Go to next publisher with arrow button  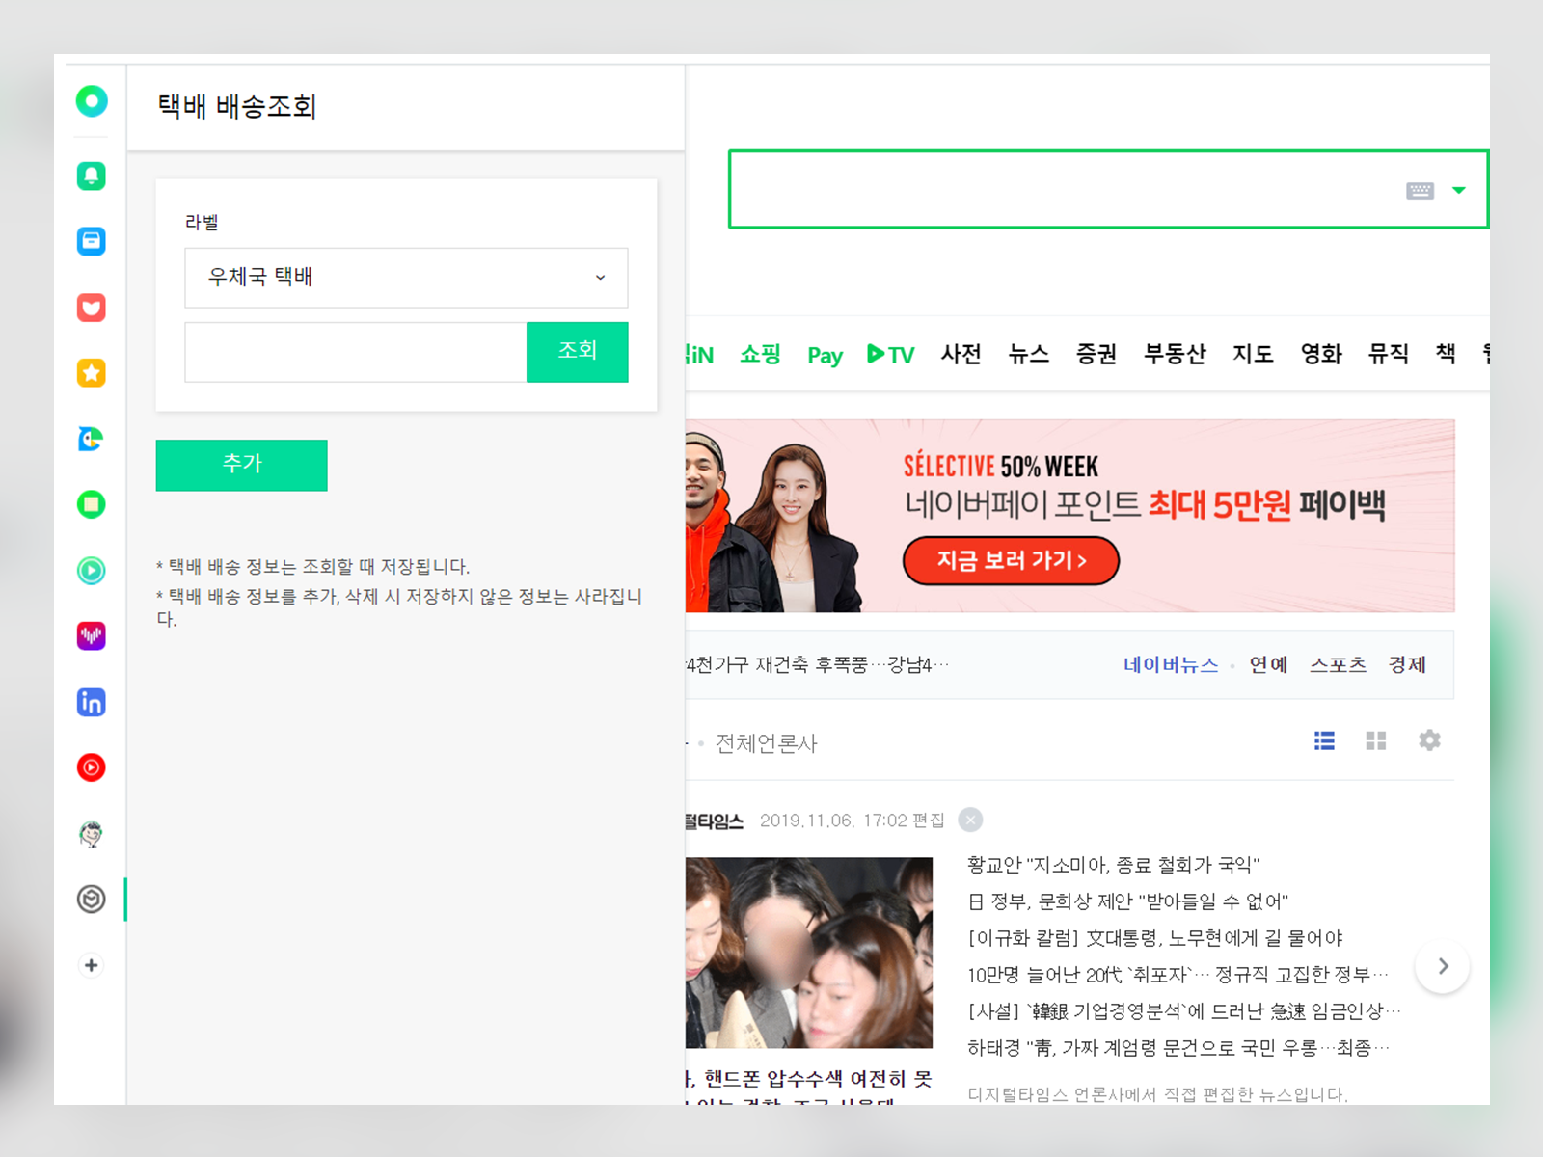point(1443,966)
